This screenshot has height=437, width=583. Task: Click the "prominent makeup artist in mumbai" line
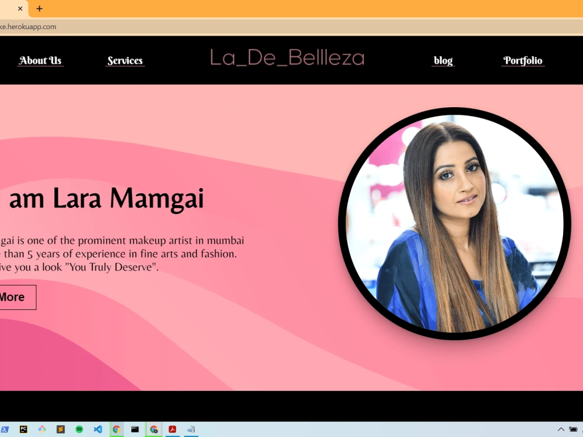coord(122,241)
